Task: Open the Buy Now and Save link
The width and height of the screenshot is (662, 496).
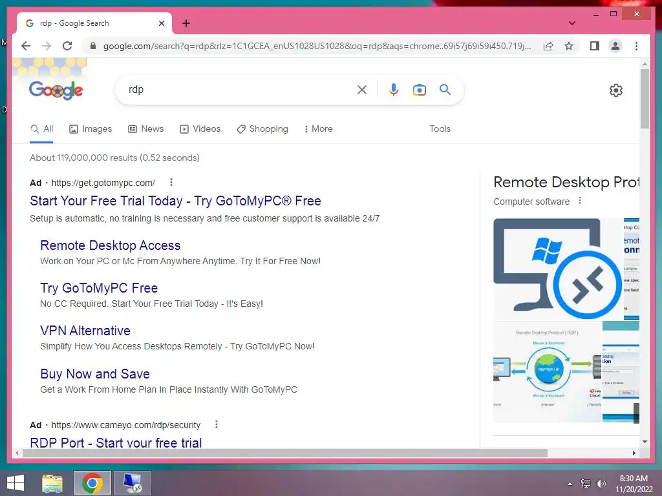Action: click(x=95, y=374)
